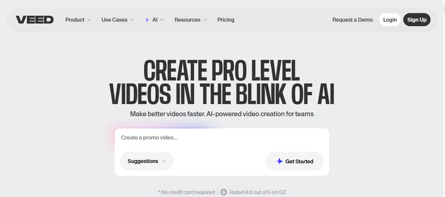This screenshot has height=197, width=445.
Task: Expand the Use Cases chevron arrow
Action: click(x=132, y=20)
